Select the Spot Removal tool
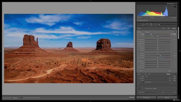The image size is (181, 102). (143, 25)
